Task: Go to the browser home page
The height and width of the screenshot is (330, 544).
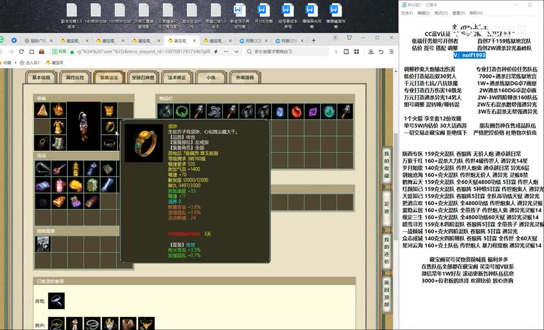Action: click(32, 52)
